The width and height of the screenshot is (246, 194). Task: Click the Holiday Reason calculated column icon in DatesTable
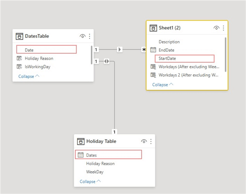tap(19, 59)
